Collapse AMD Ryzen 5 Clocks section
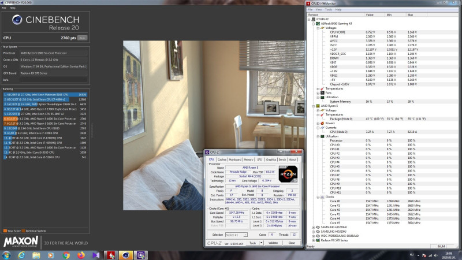Screen dimensions: 462x260 coord(318,197)
